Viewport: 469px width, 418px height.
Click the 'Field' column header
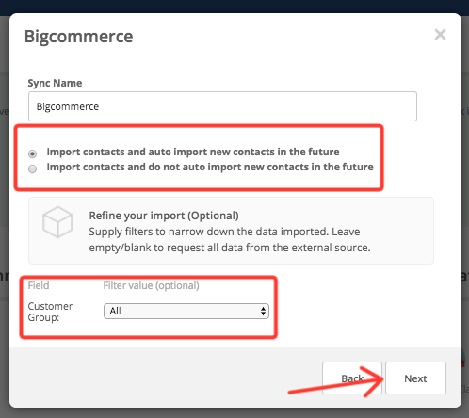click(39, 285)
